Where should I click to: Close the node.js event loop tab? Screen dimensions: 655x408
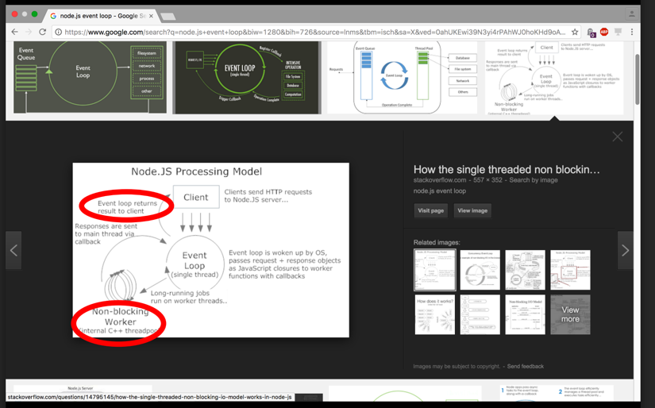click(151, 16)
